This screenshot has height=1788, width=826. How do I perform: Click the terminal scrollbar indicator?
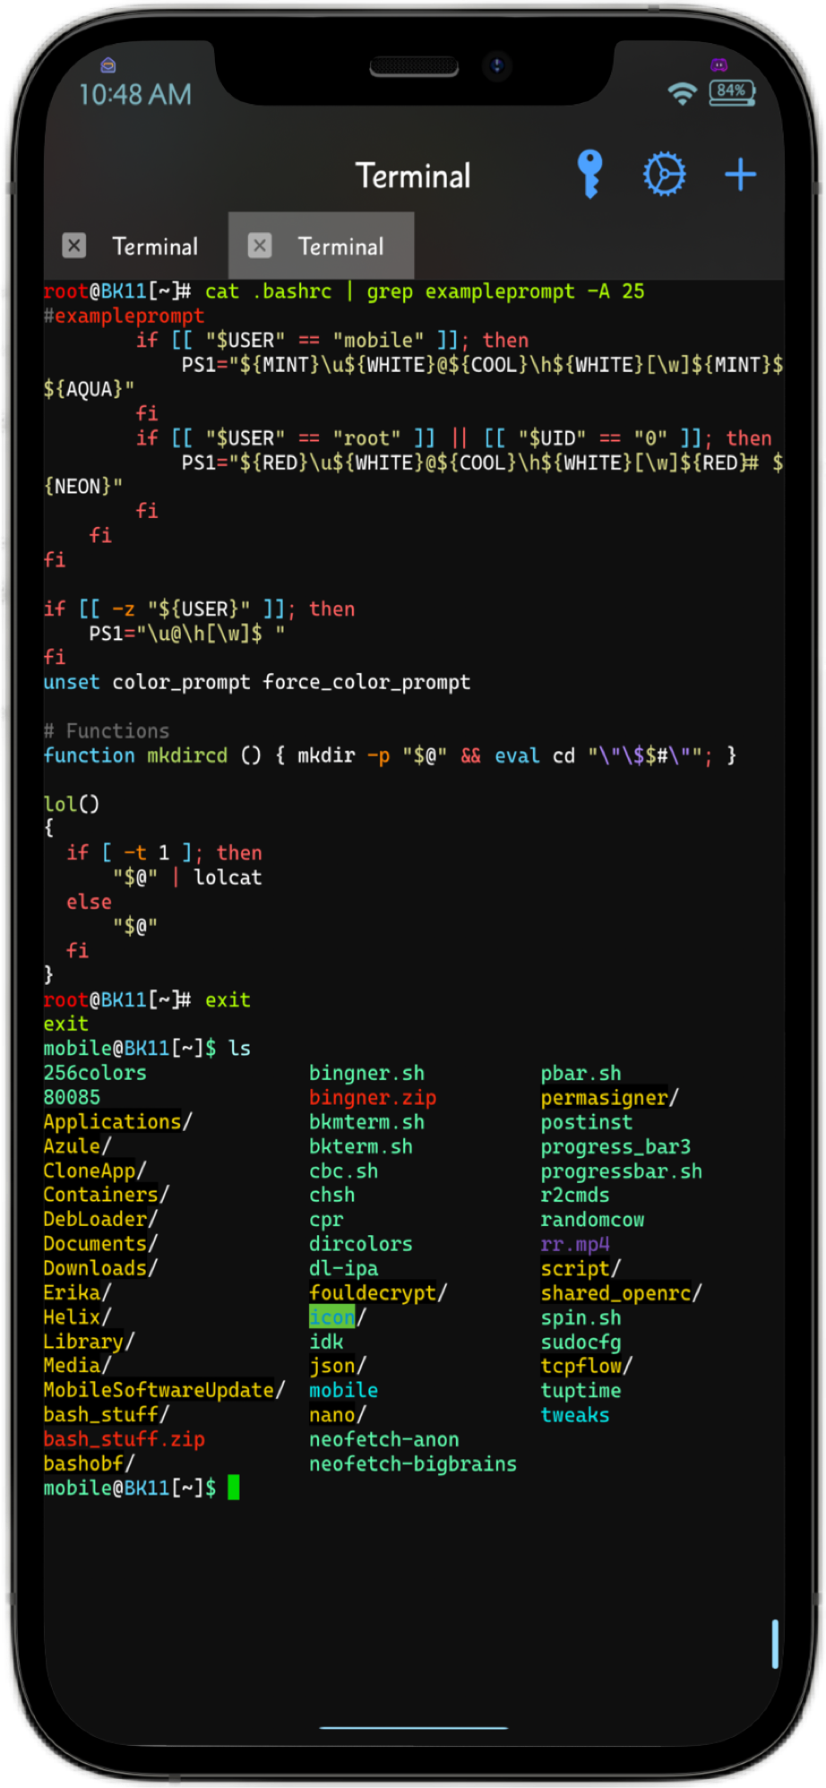click(775, 1644)
